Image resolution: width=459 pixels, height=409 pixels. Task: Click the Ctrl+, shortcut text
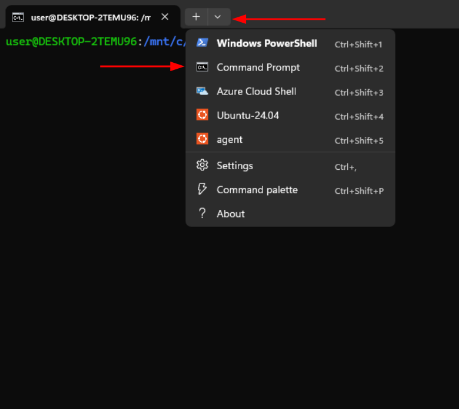(345, 167)
